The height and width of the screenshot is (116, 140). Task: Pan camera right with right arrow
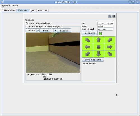pos(110,47)
